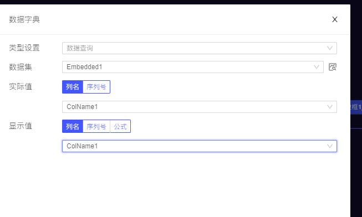362x217 pixels.
Task: Open the 类型设置 dropdown showing 数据查询
Action: coord(200,48)
